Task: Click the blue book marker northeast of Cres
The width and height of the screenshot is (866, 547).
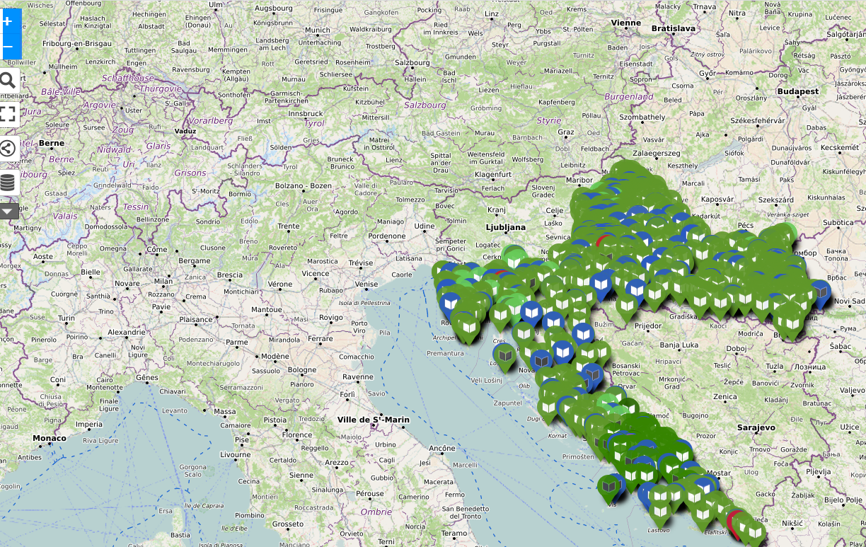Action: tap(533, 311)
